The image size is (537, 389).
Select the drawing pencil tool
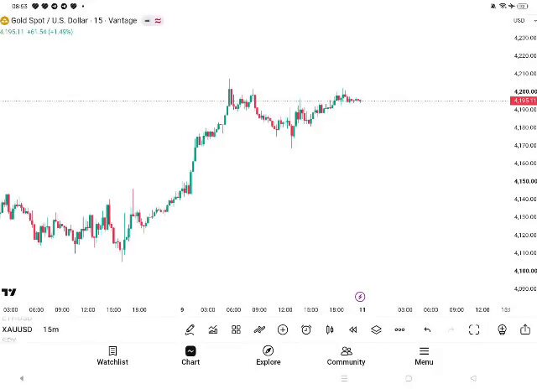190,329
